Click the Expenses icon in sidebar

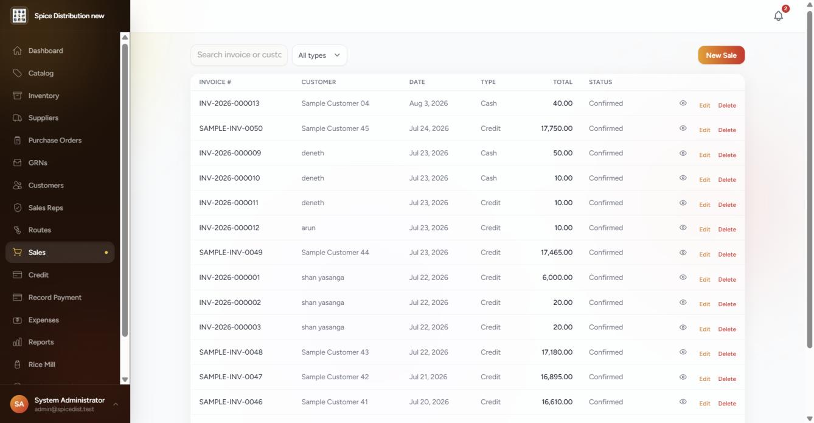[x=17, y=320]
